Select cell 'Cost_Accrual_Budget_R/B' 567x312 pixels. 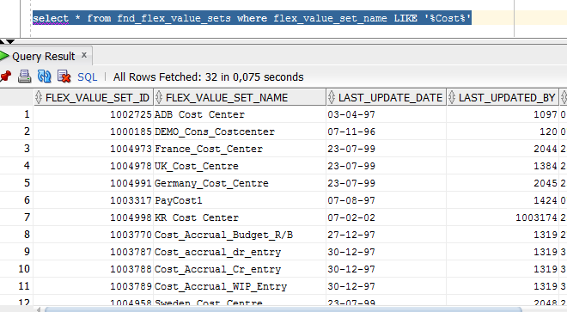pos(240,235)
